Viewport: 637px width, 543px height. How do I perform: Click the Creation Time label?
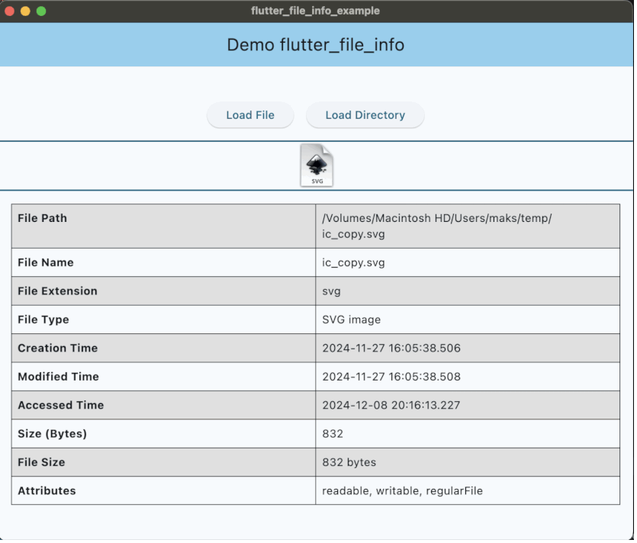coord(58,349)
